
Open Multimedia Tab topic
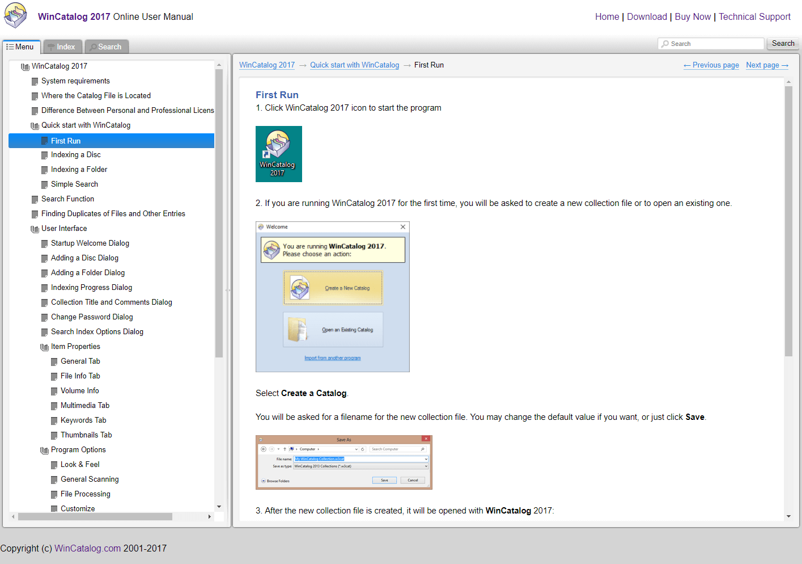[85, 406]
